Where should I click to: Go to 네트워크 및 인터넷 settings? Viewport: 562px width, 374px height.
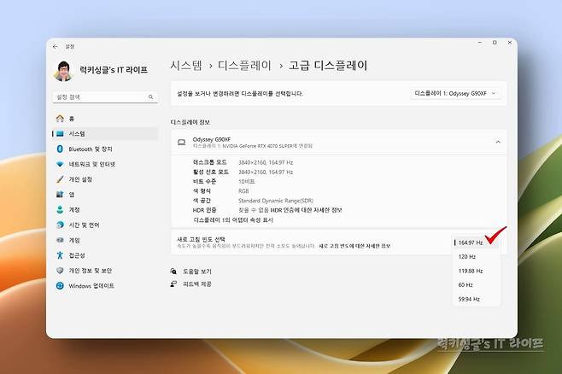tap(91, 164)
